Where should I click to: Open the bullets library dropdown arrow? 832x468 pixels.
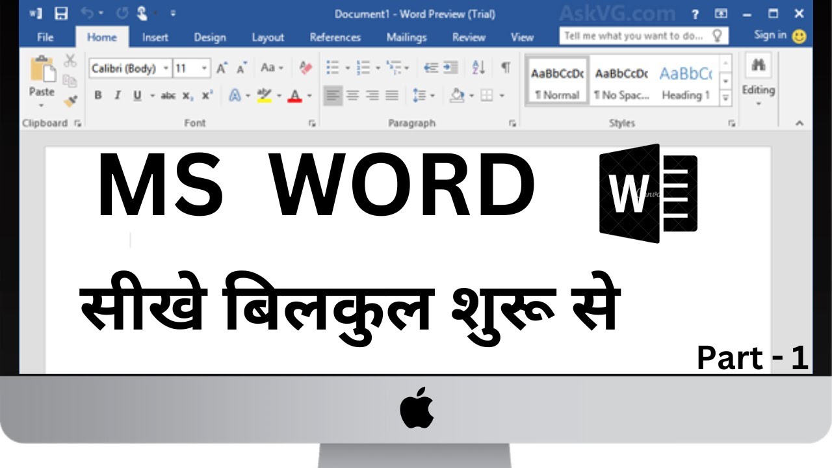tap(347, 68)
